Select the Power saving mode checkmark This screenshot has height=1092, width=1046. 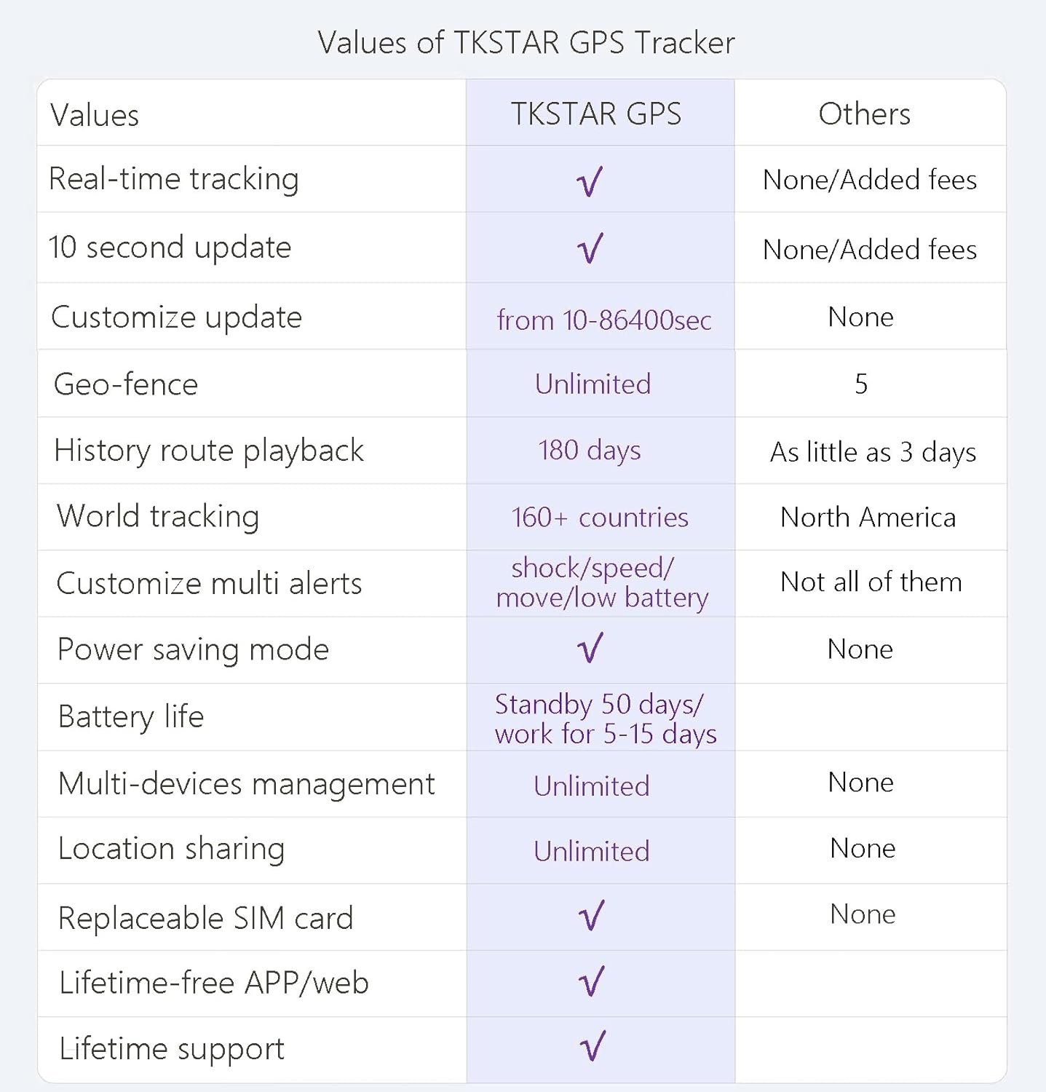[x=590, y=647]
